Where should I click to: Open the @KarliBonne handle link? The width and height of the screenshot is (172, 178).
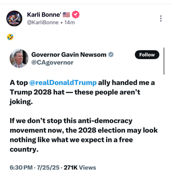point(43,22)
